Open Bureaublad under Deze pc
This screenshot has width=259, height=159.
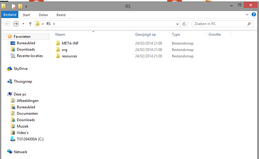coord(26,107)
